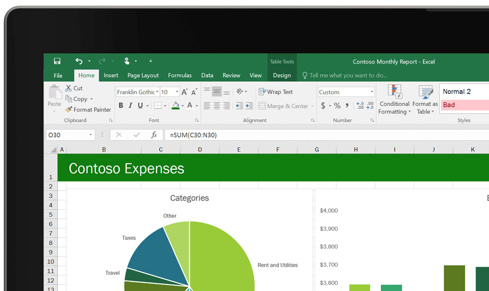489x291 pixels.
Task: Toggle Wrap Text
Action: click(275, 92)
